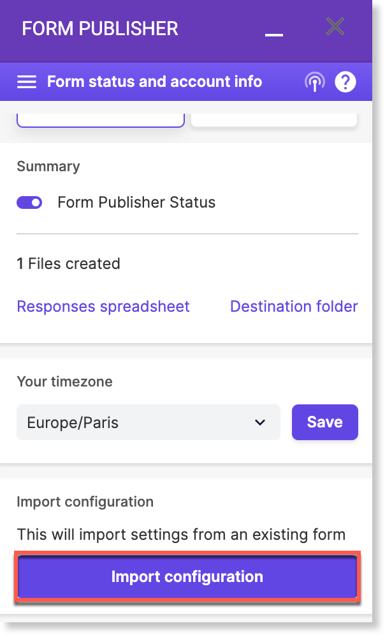The height and width of the screenshot is (635, 385).
Task: Toggle the Form Publisher Status switch
Action: (x=29, y=203)
